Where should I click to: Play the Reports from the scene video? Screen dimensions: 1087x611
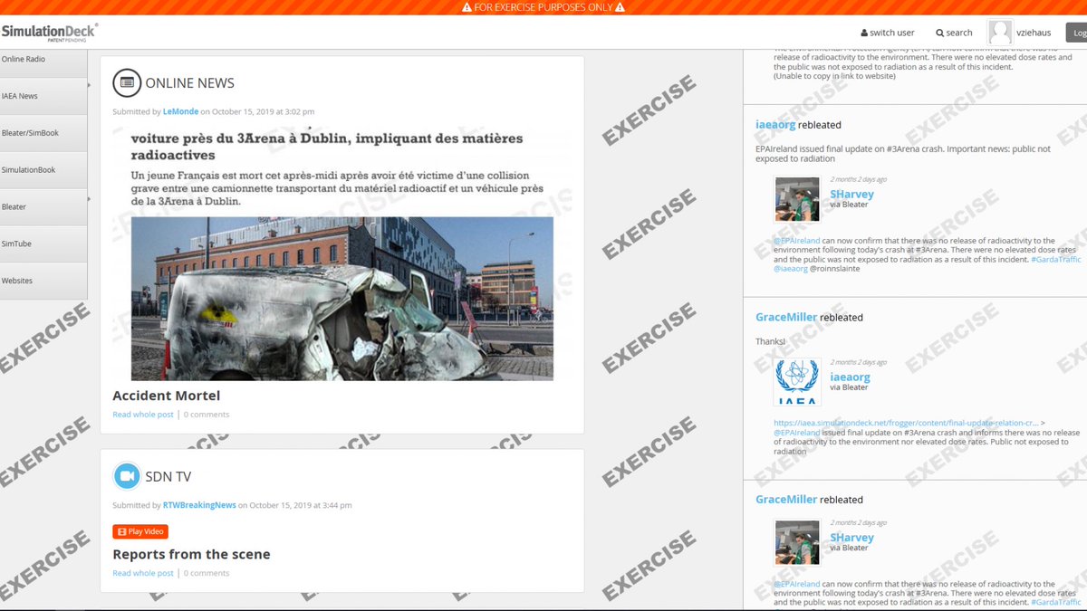[140, 531]
